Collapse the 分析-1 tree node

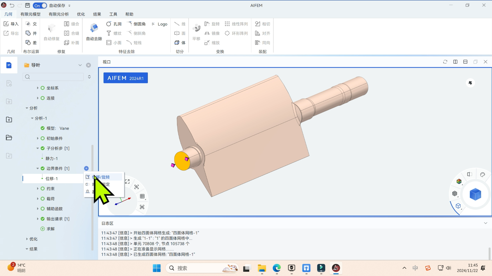click(x=32, y=118)
